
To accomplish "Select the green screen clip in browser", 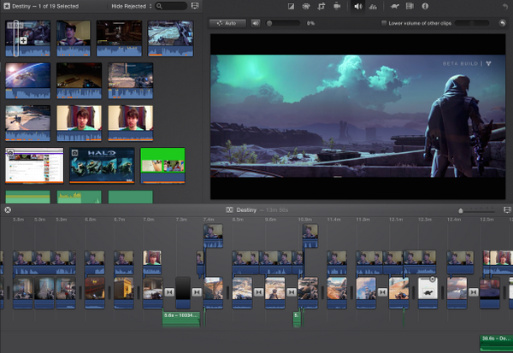I will [162, 165].
